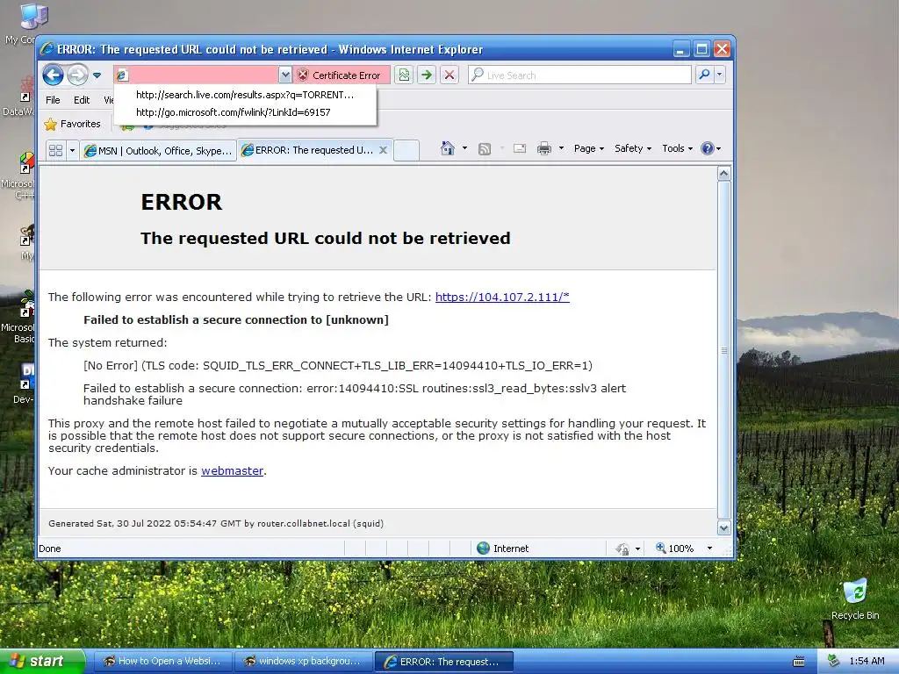
Task: Expand the Home button dropdown arrow
Action: point(464,148)
